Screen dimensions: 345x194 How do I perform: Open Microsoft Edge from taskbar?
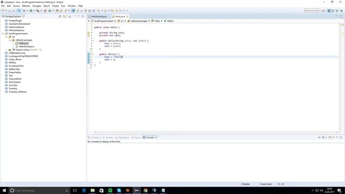pos(84,190)
